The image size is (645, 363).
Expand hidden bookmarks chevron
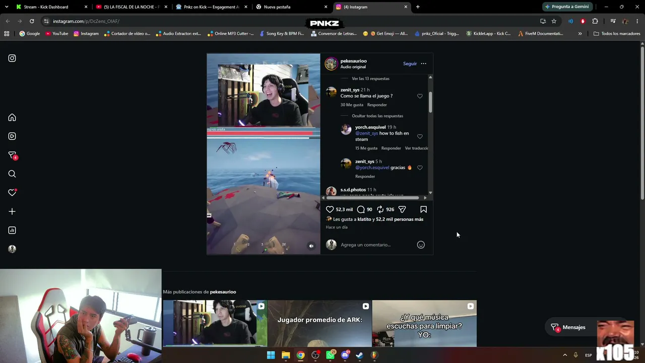[x=580, y=33]
